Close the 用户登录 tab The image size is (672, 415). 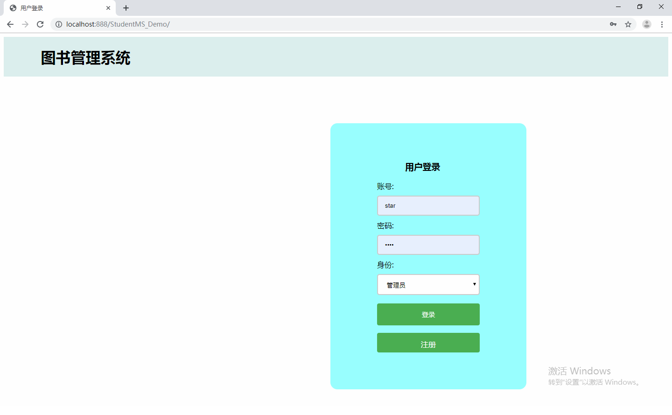108,8
